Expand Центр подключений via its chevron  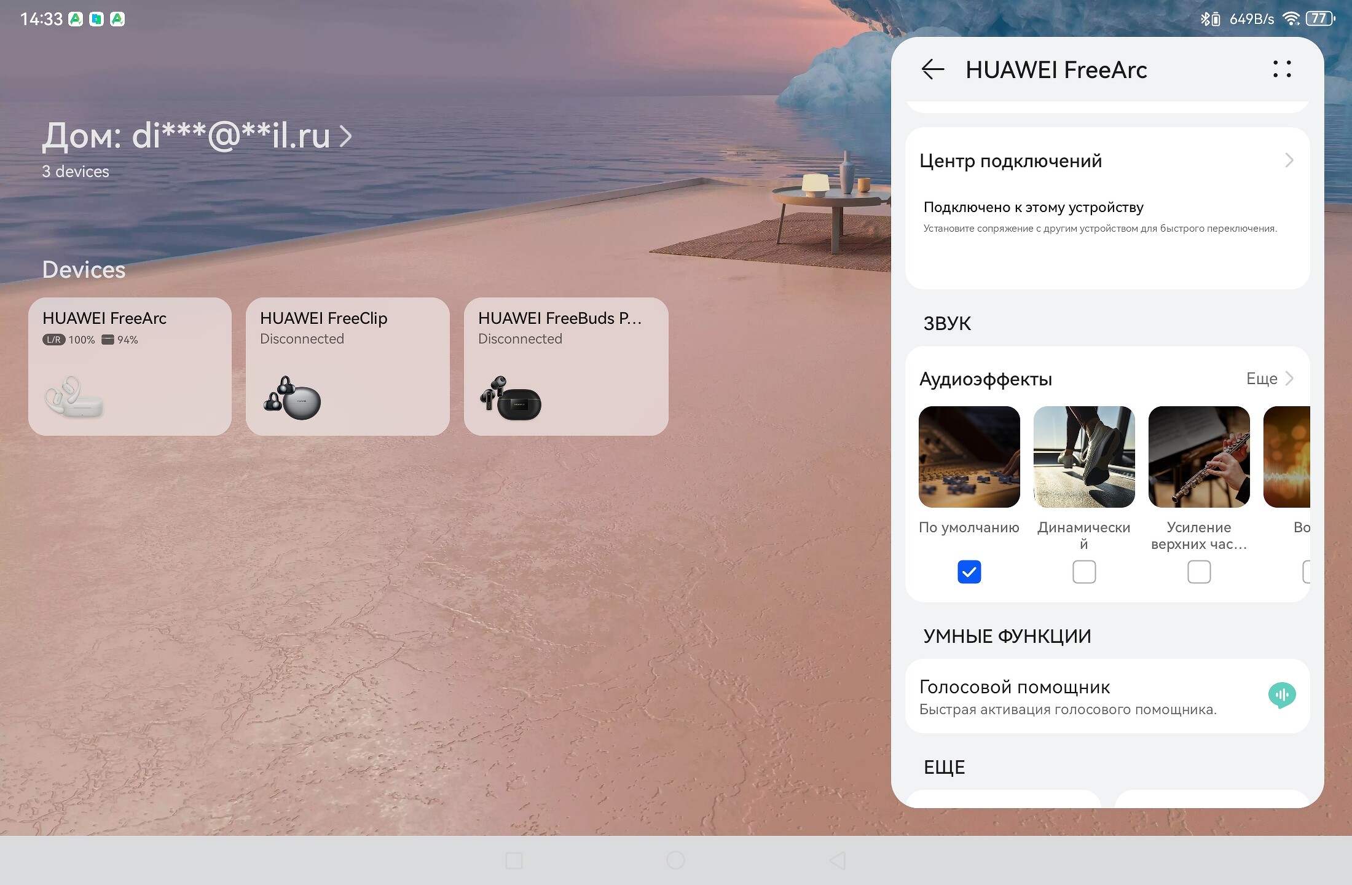pyautogui.click(x=1289, y=160)
